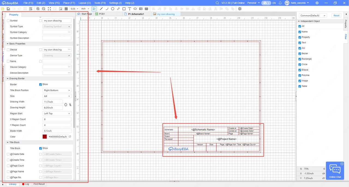Click the Save icon in toolbar
Image resolution: width=349 pixels, height=187 pixels.
click(8, 9)
